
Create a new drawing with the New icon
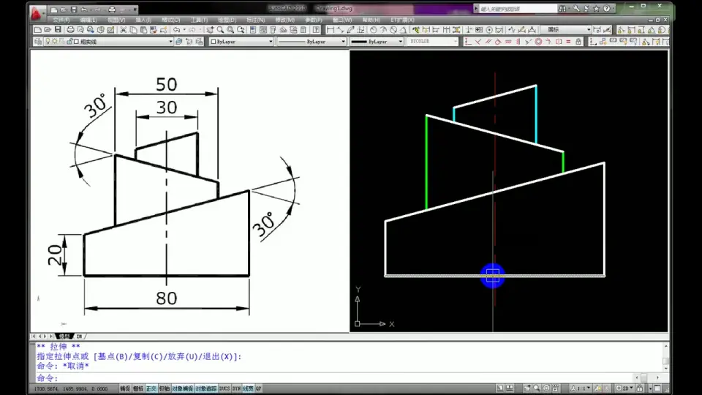38,30
